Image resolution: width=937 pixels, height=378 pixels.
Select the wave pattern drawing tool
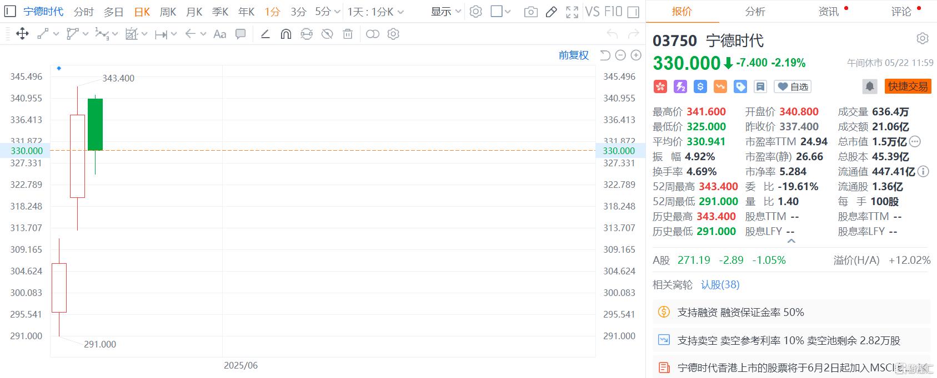tap(102, 34)
